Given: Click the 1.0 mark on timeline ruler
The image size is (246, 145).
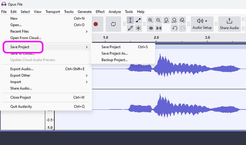Looking at the screenshot, I should coord(105,37).
